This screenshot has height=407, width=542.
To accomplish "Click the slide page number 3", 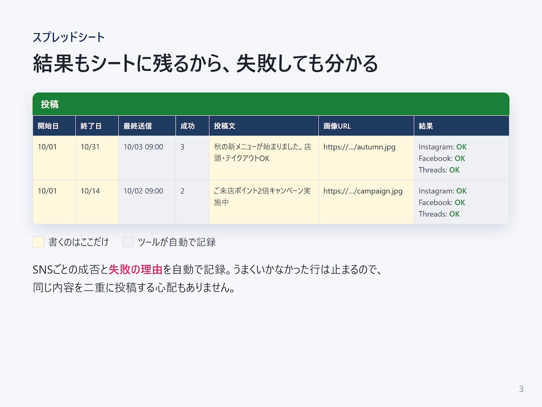I will 521,389.
